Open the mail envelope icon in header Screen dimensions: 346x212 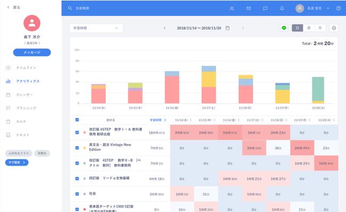249,9
